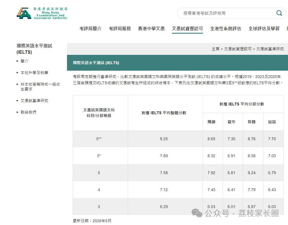
Task: Select overall score 7.58
Action: (164, 173)
